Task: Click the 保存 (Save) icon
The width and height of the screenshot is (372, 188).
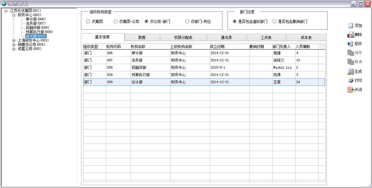Action: [351, 53]
